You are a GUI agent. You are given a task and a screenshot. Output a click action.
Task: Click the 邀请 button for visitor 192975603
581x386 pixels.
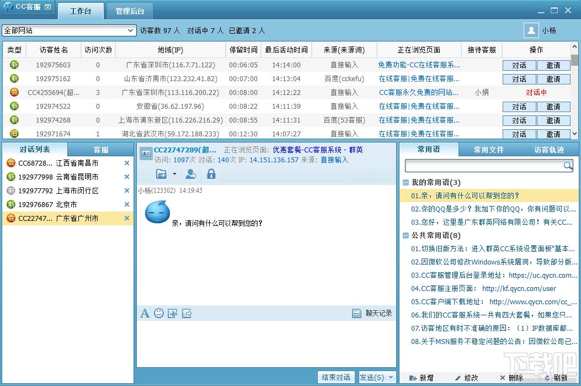553,65
